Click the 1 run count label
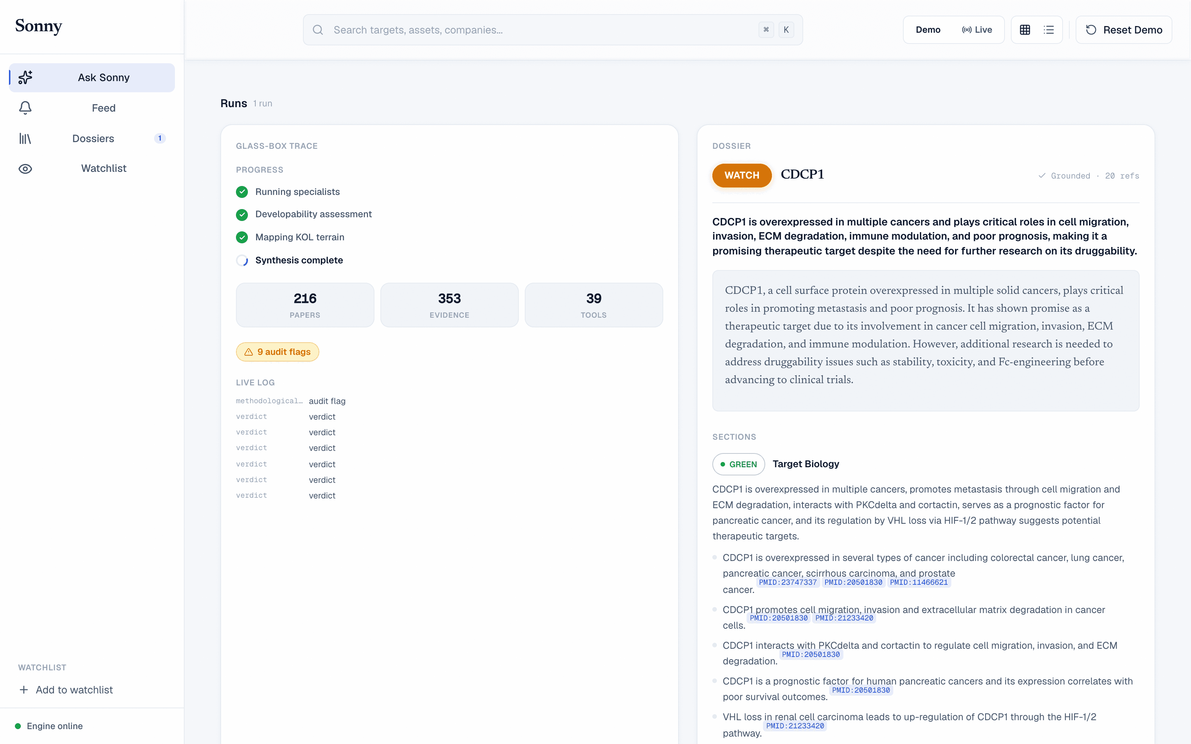Viewport: 1191px width, 744px height. (x=262, y=104)
